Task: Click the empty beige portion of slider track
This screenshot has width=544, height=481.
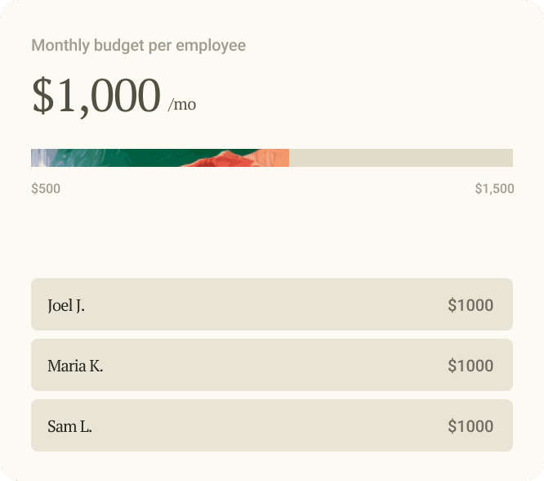Action: click(x=401, y=158)
